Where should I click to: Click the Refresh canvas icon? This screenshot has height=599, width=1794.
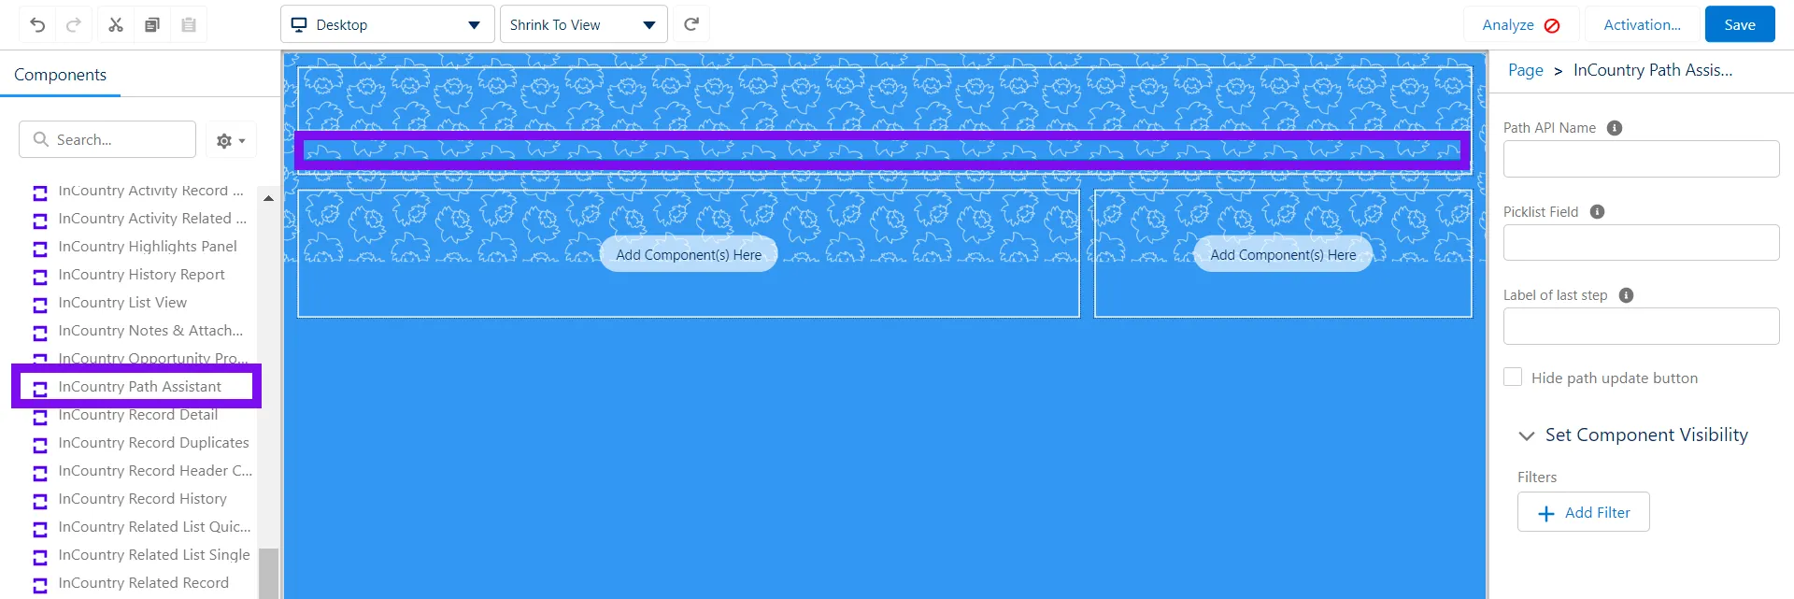[x=691, y=24]
